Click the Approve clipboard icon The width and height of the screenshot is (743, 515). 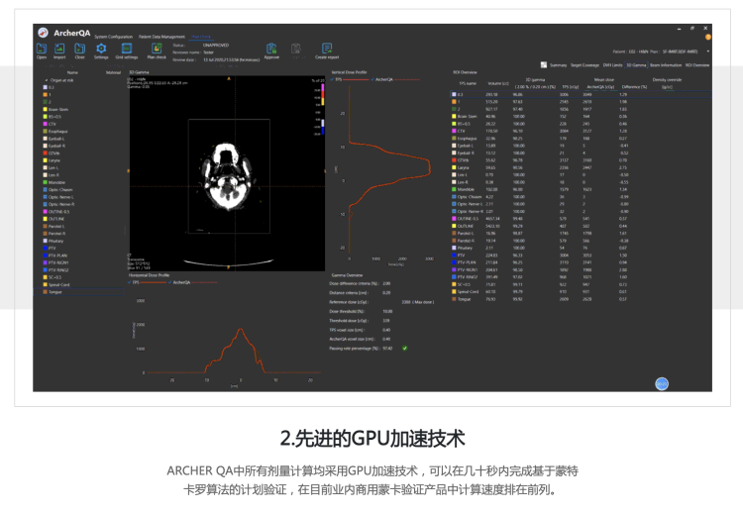tap(271, 49)
